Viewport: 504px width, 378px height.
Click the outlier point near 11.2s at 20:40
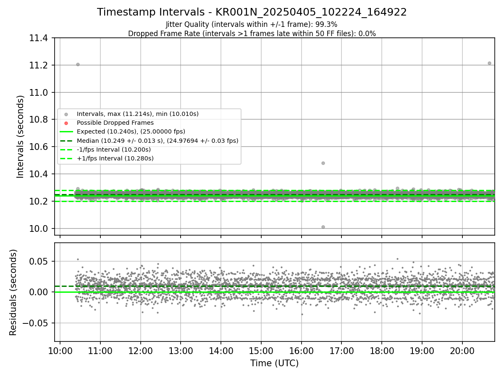click(x=489, y=63)
